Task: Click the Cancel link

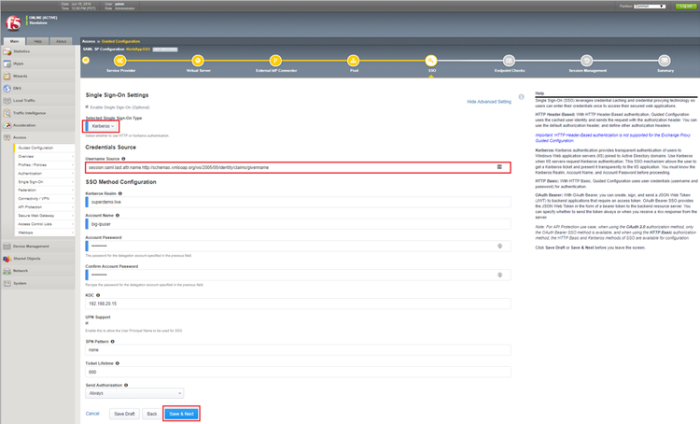Action: point(92,414)
